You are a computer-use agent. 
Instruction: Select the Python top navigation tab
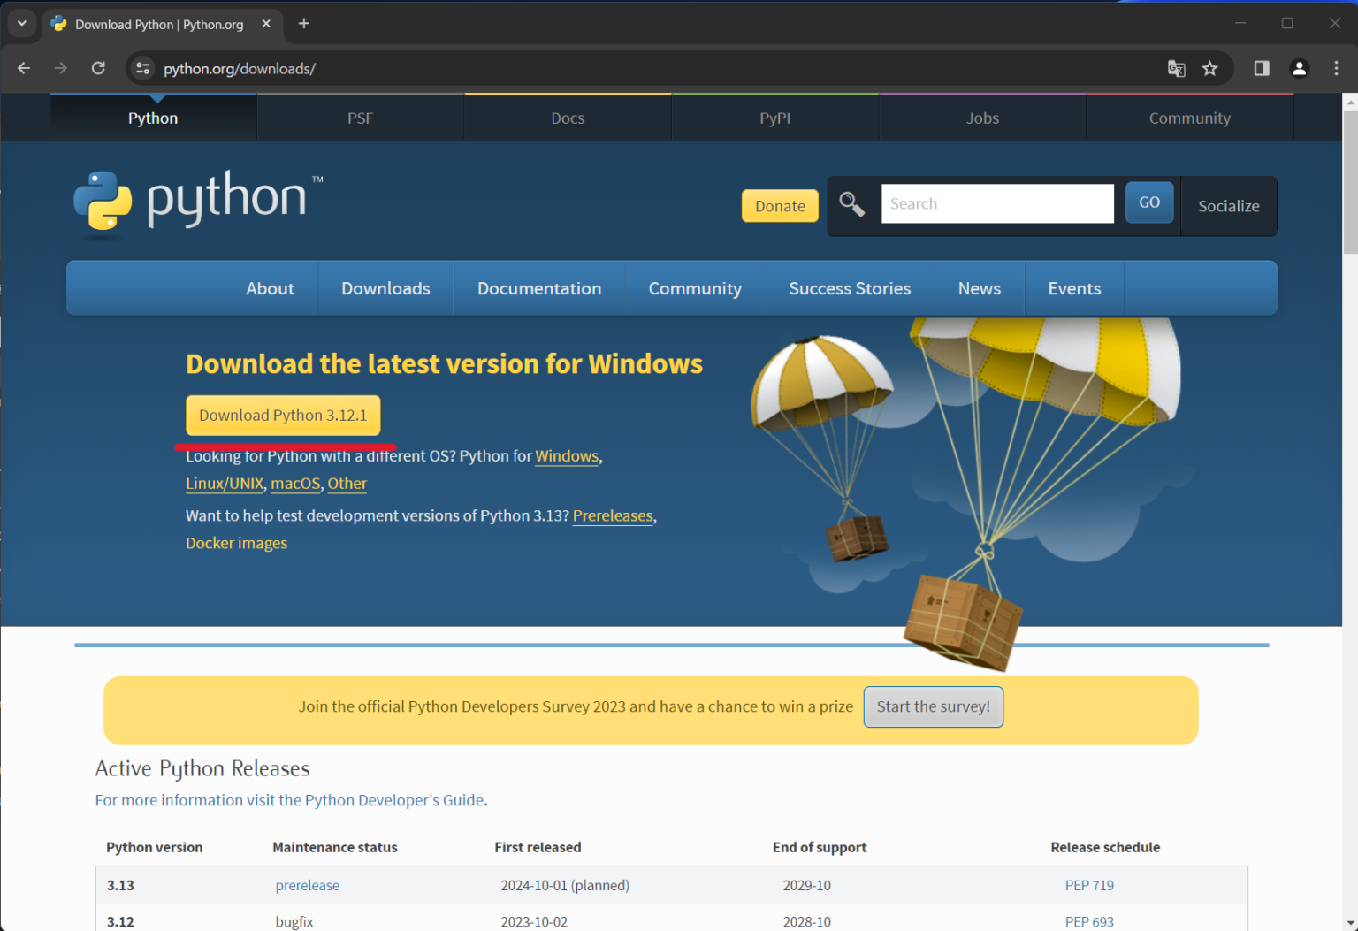153,118
